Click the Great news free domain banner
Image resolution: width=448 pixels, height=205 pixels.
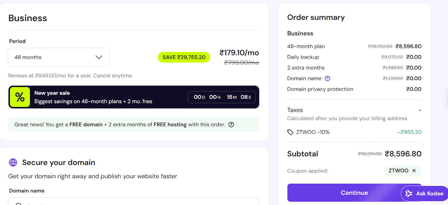[x=134, y=125]
